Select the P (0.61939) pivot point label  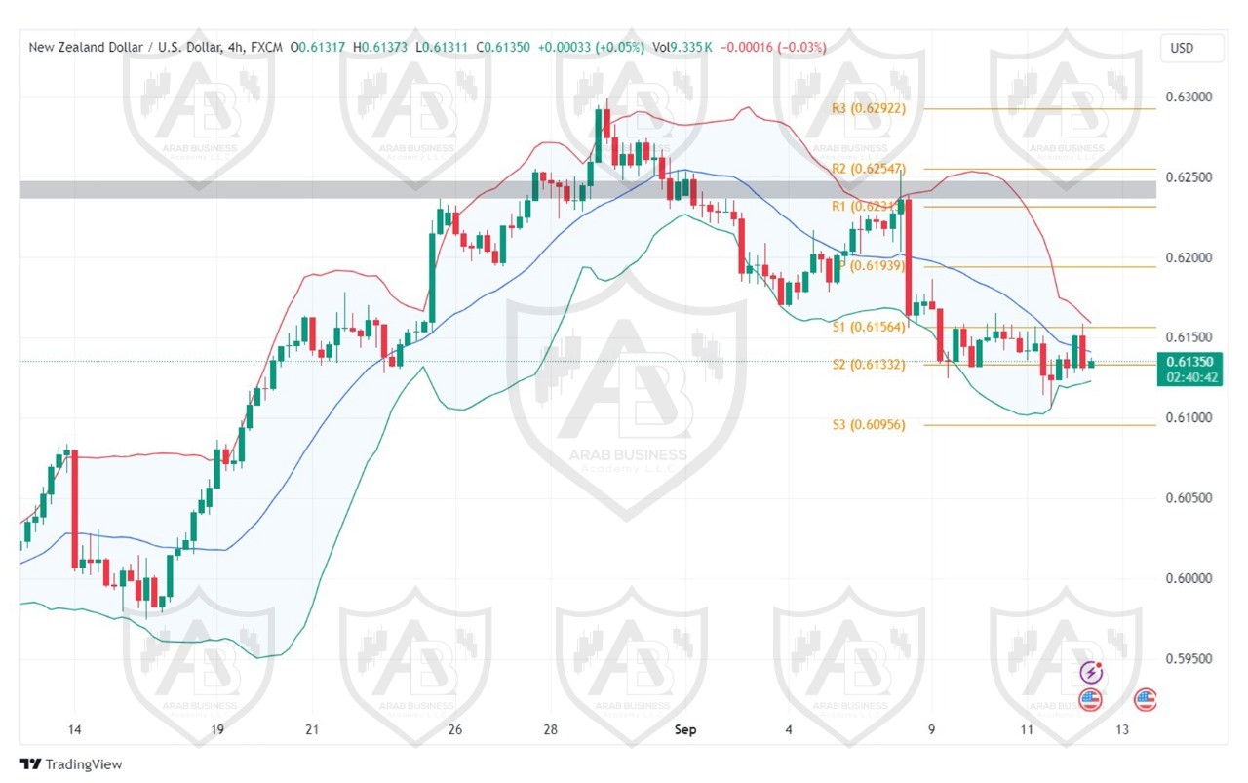pos(872,265)
